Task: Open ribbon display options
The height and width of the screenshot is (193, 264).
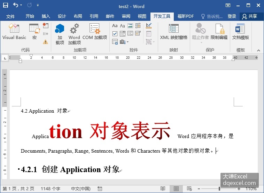Action: pyautogui.click(x=228, y=5)
